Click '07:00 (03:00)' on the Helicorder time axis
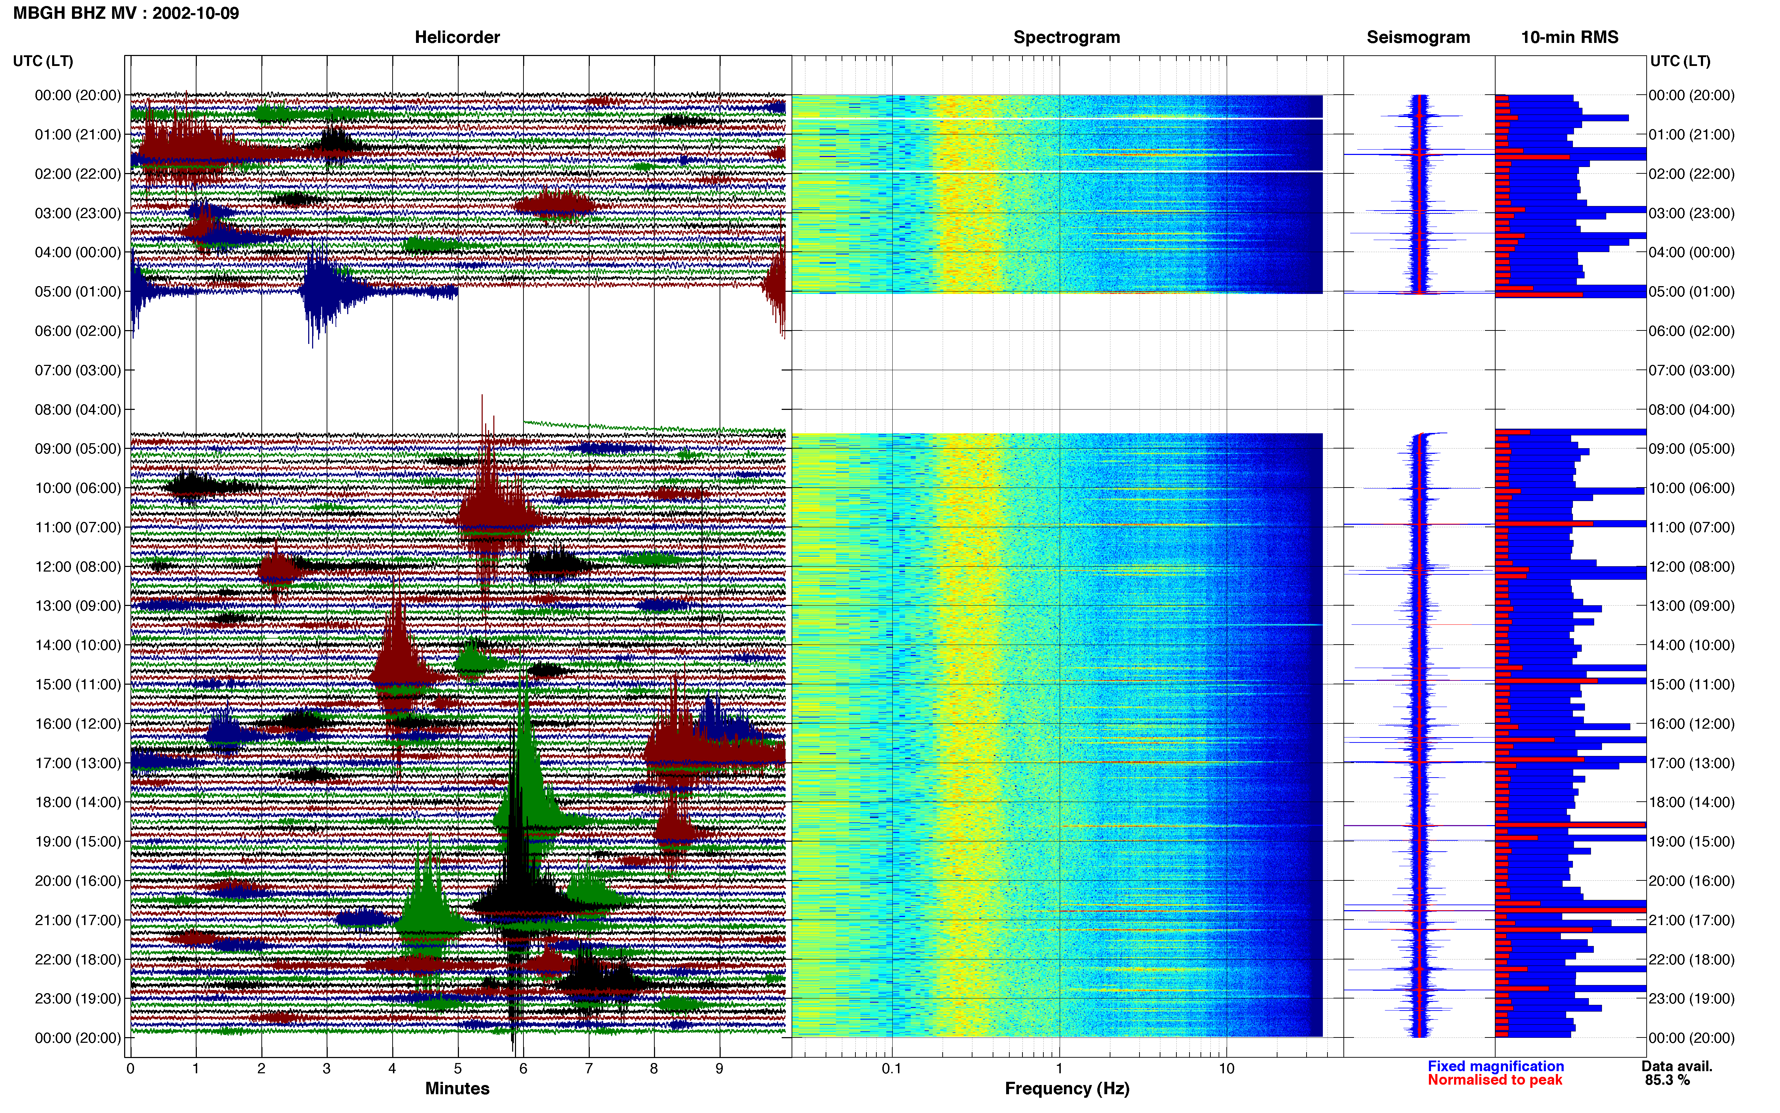 tap(78, 370)
